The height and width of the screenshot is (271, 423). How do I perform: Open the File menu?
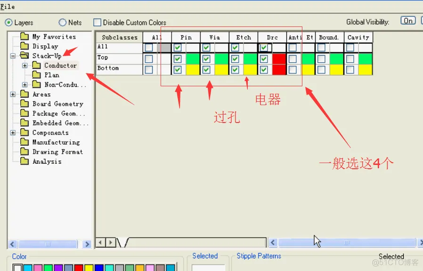[8, 7]
